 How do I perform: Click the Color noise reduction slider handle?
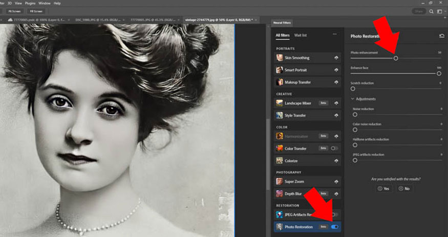[x=355, y=130]
